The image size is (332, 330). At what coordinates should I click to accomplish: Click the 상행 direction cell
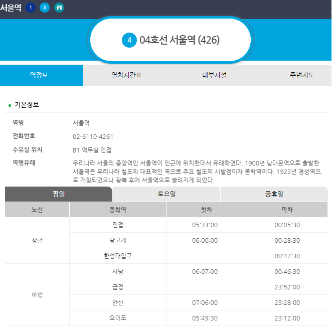pos(37,240)
